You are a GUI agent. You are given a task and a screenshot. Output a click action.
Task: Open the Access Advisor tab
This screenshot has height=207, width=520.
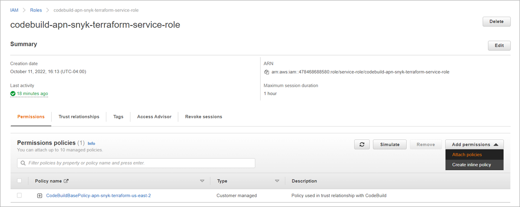click(x=154, y=117)
